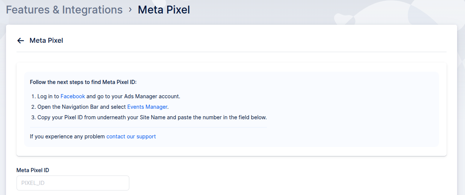
Task: Click the Meta Pixel card heading
Action: point(46,40)
